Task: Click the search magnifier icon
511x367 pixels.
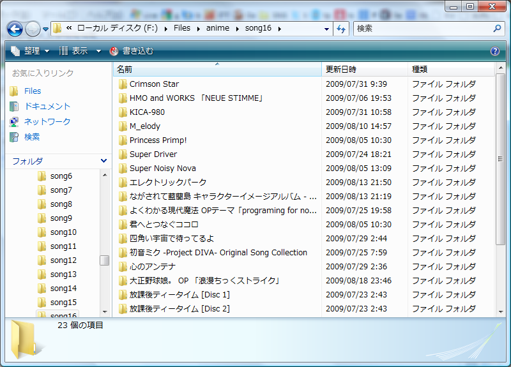Action: 497,28
